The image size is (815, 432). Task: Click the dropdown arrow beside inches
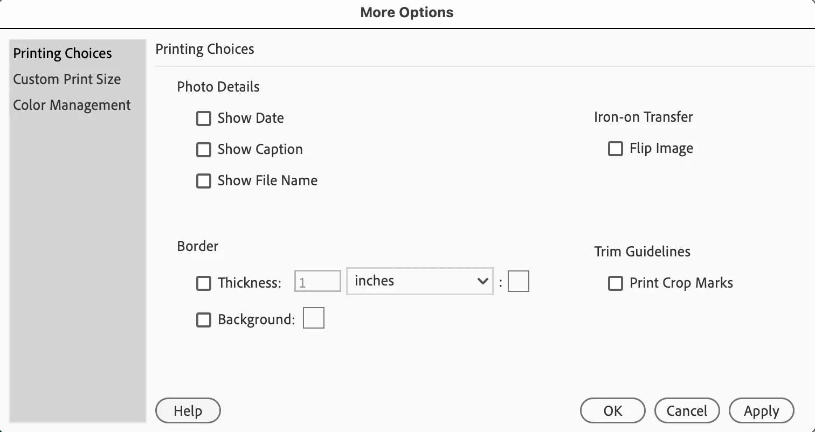(482, 282)
